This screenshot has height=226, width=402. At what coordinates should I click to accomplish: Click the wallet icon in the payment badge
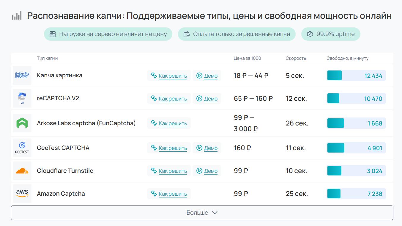[186, 34]
